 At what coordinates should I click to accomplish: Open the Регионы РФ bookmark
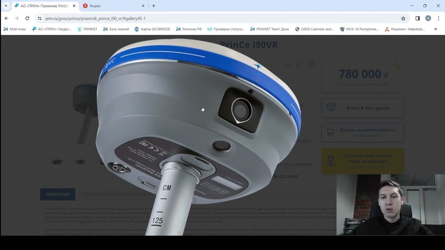point(189,29)
